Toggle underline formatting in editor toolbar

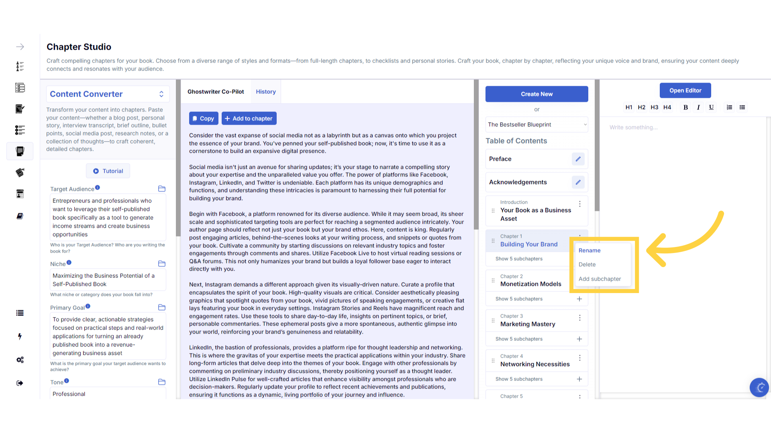711,107
